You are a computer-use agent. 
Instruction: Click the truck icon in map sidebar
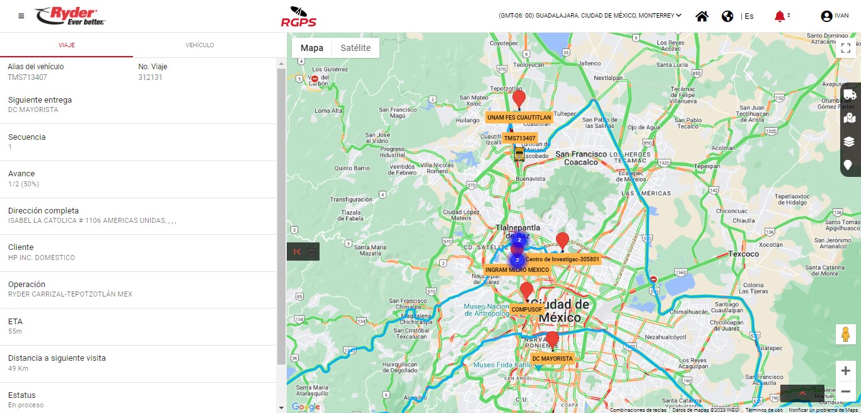(x=849, y=94)
